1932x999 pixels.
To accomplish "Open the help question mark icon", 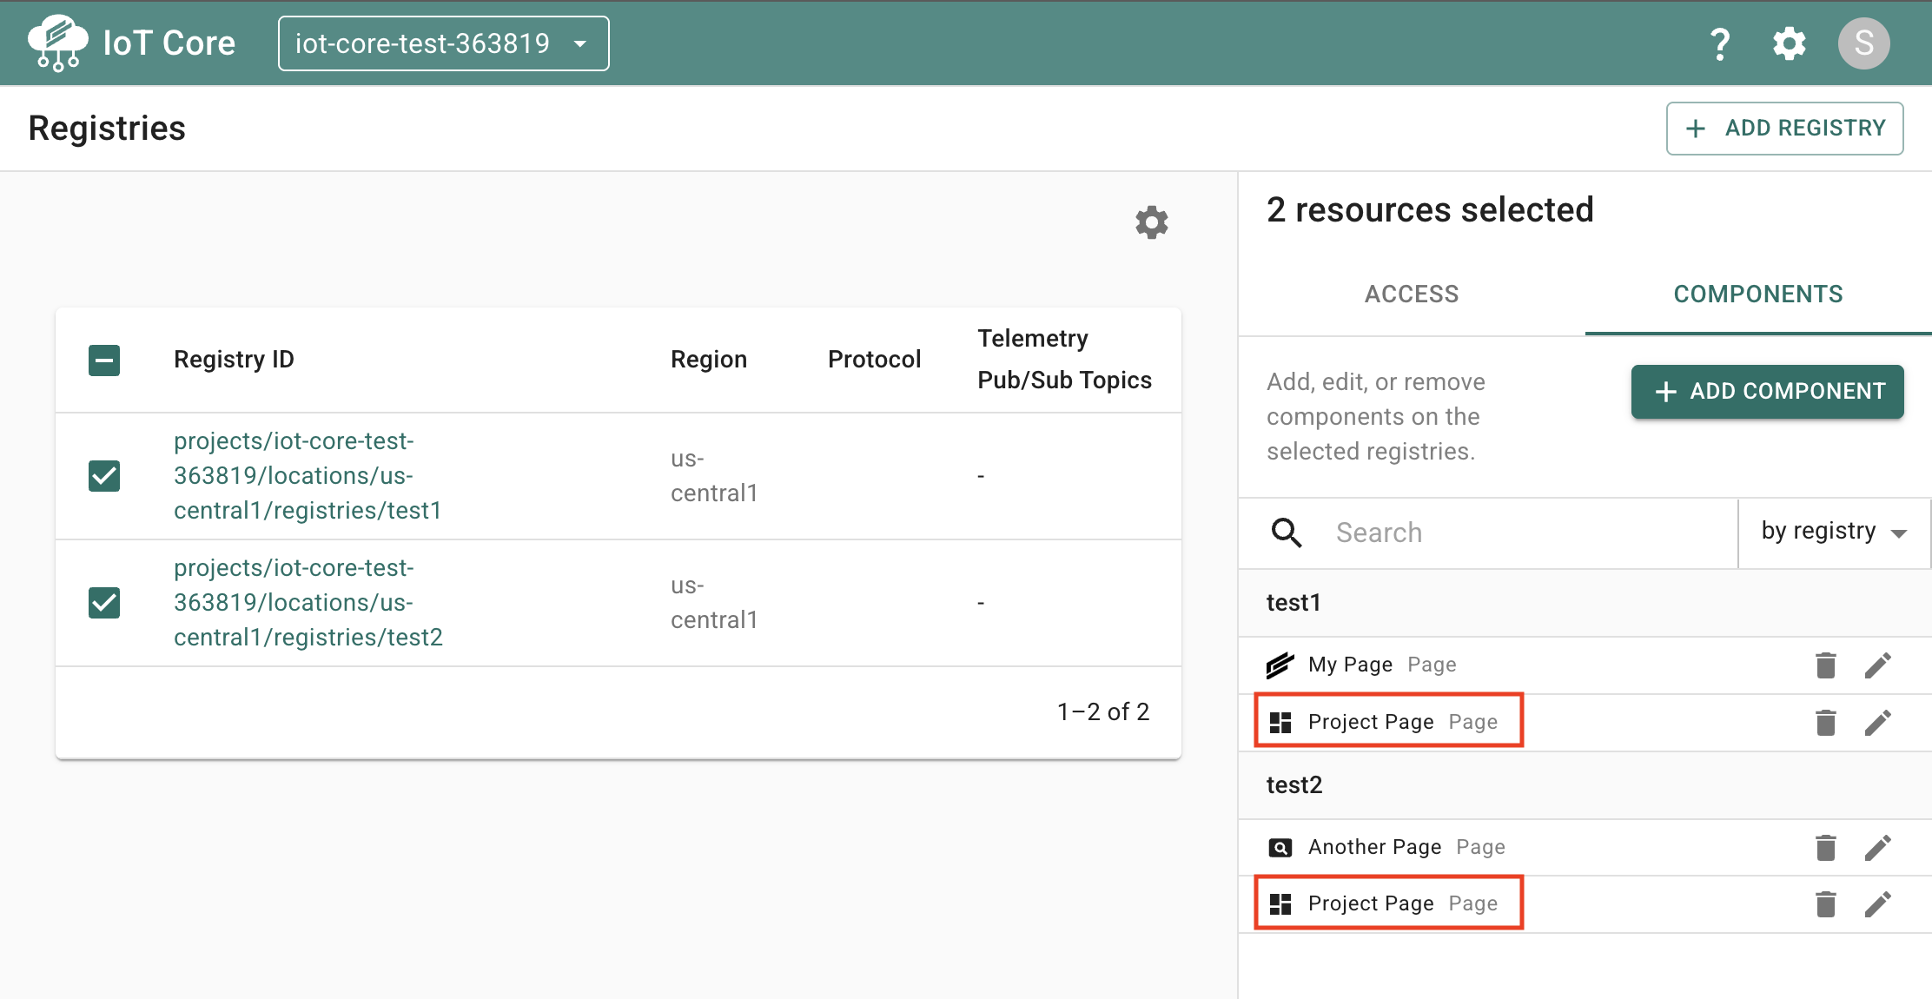I will point(1720,43).
